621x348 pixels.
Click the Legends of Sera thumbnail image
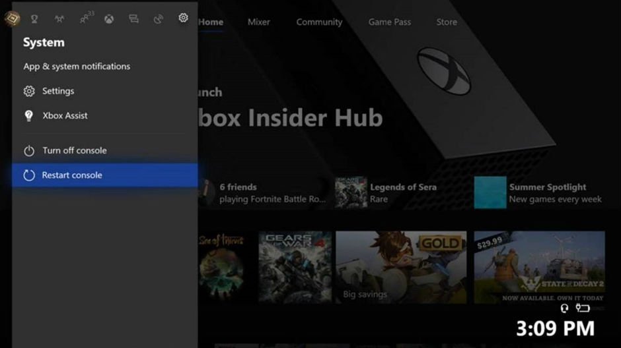[x=351, y=192]
